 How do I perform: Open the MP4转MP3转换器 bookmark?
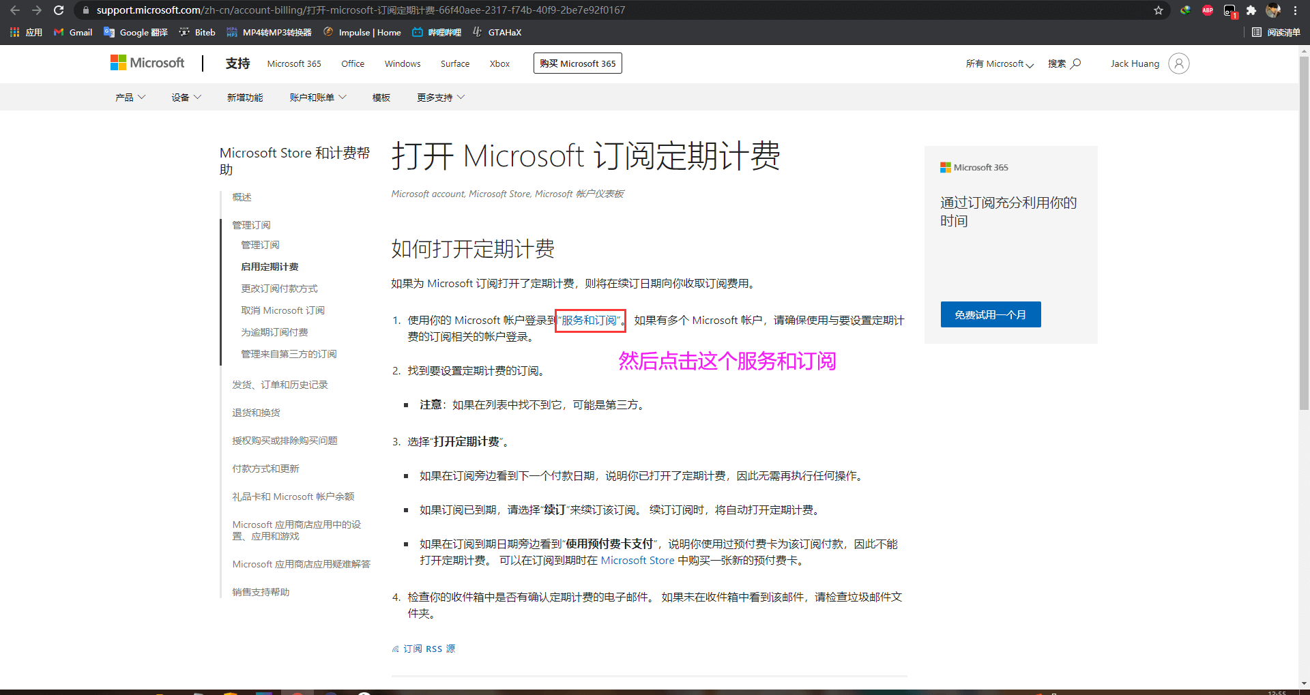click(x=270, y=32)
